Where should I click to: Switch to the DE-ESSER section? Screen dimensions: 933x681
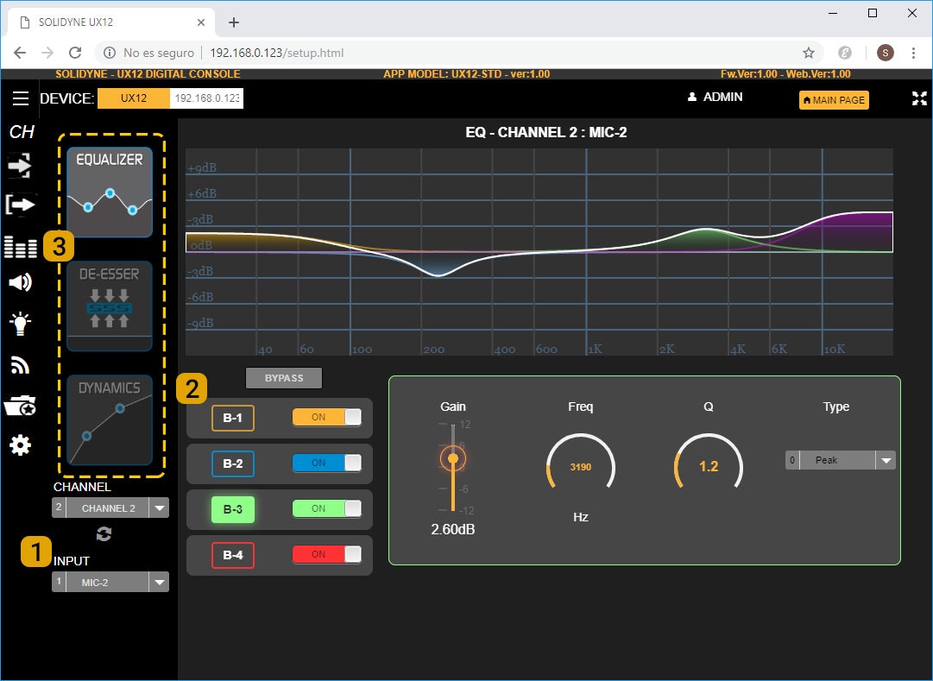tap(108, 306)
